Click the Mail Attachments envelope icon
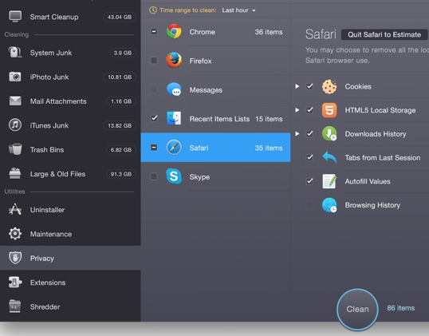This screenshot has width=429, height=336. 15,101
